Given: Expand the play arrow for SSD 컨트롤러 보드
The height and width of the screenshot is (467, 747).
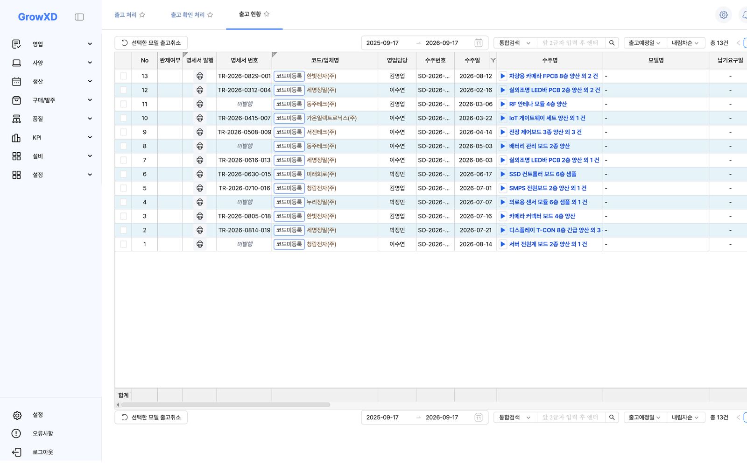Looking at the screenshot, I should coord(503,174).
